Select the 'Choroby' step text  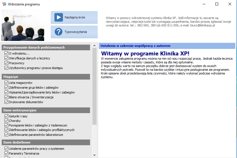[15, 121]
